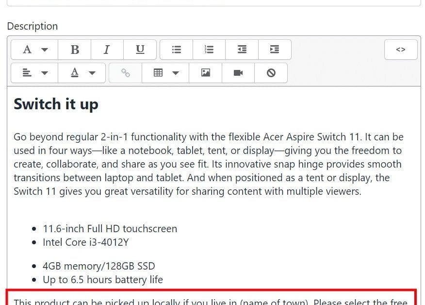Switch to HTML code view
Image resolution: width=425 pixels, height=305 pixels.
coord(401,50)
